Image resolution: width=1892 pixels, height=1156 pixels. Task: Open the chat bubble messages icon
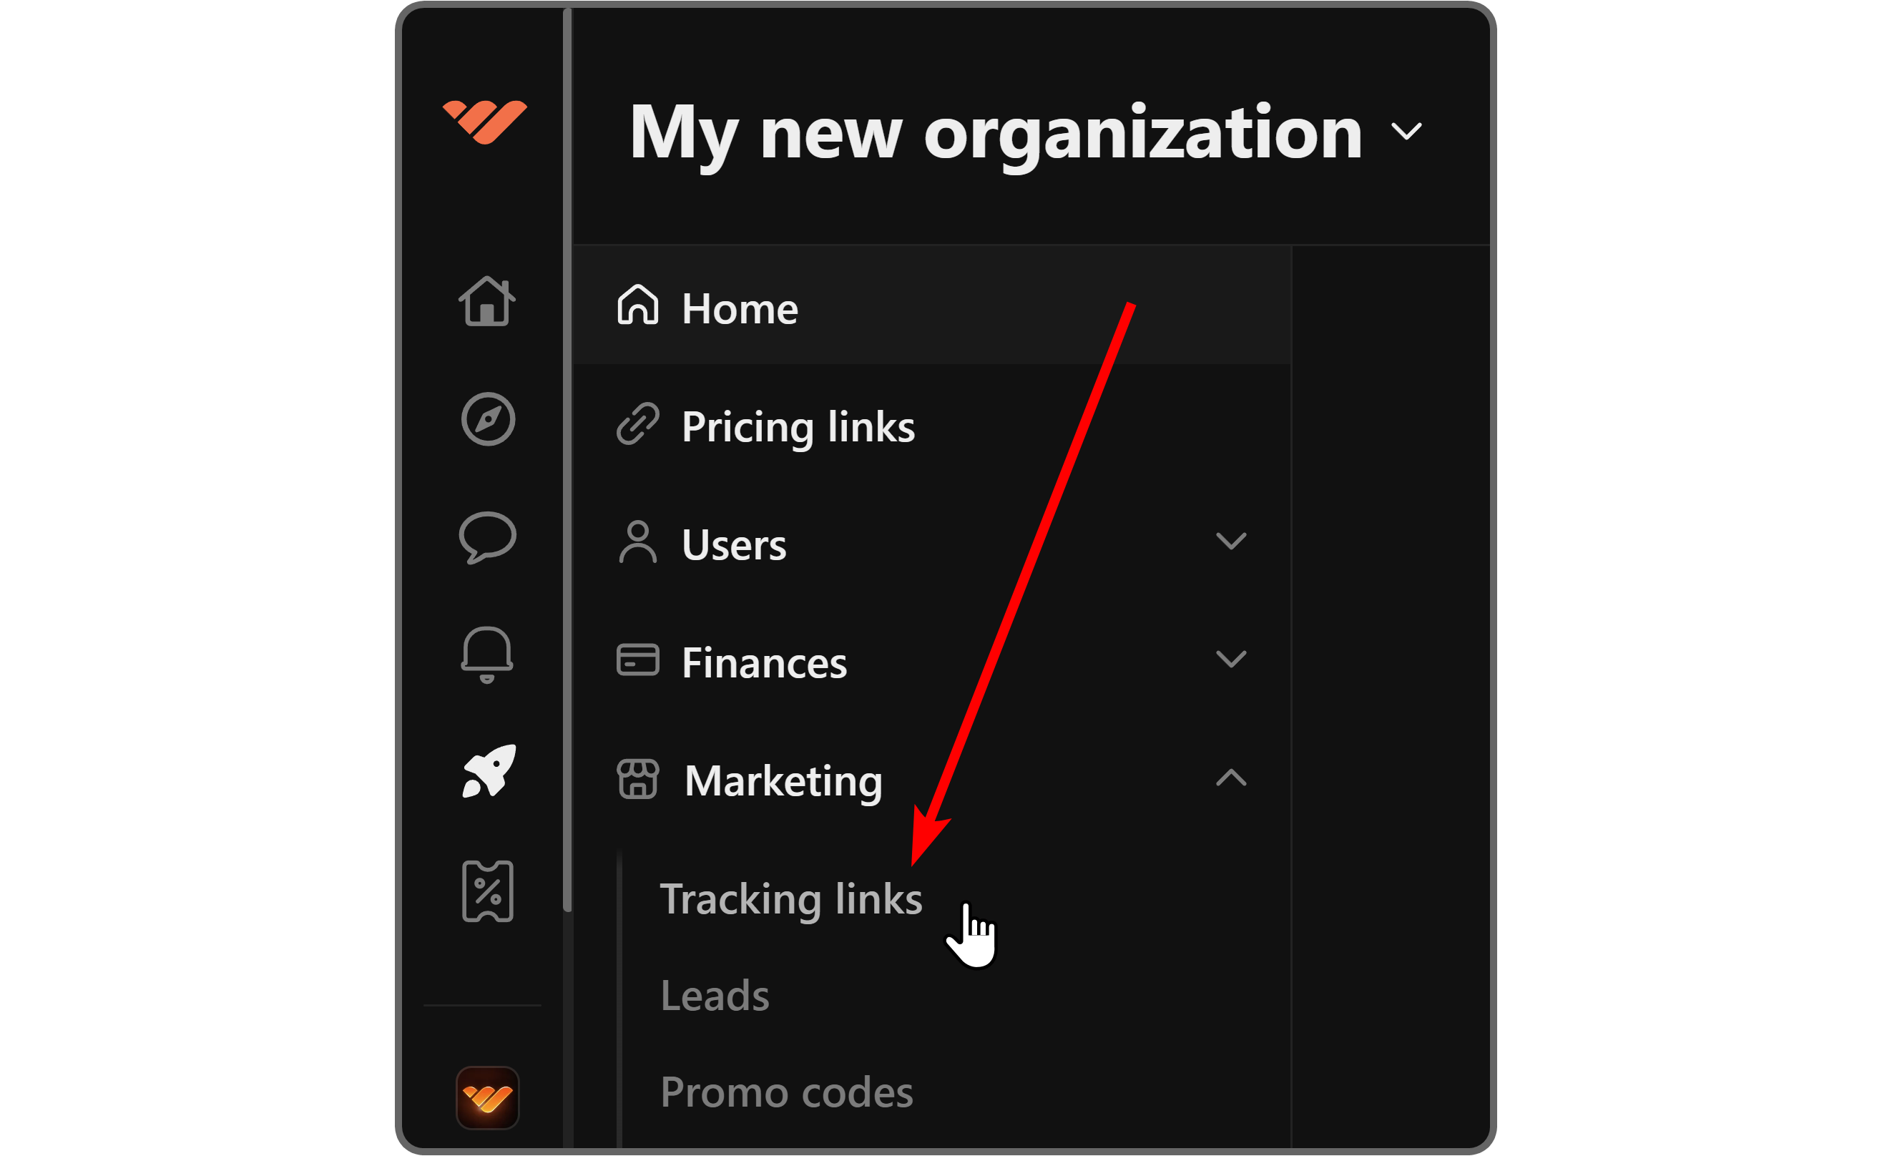click(488, 537)
